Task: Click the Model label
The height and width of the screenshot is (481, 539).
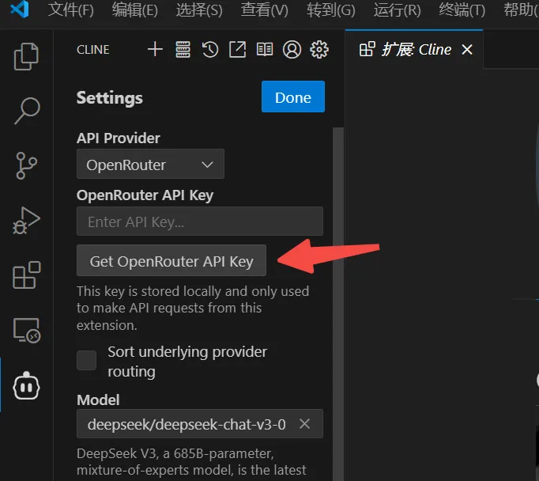Action: 98,400
